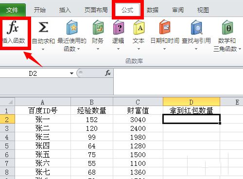Open the File (文件) tab
This screenshot has width=243, height=179.
(x=12, y=10)
